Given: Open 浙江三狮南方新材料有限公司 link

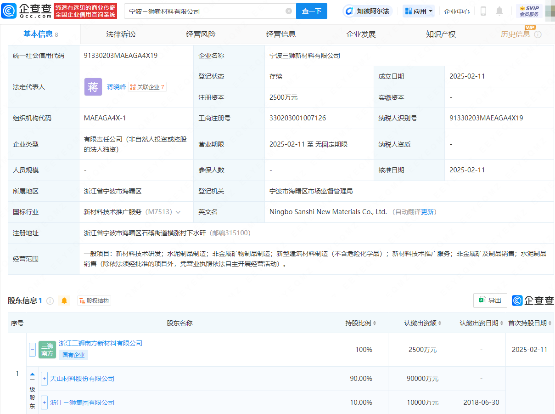Looking at the screenshot, I should (101, 343).
